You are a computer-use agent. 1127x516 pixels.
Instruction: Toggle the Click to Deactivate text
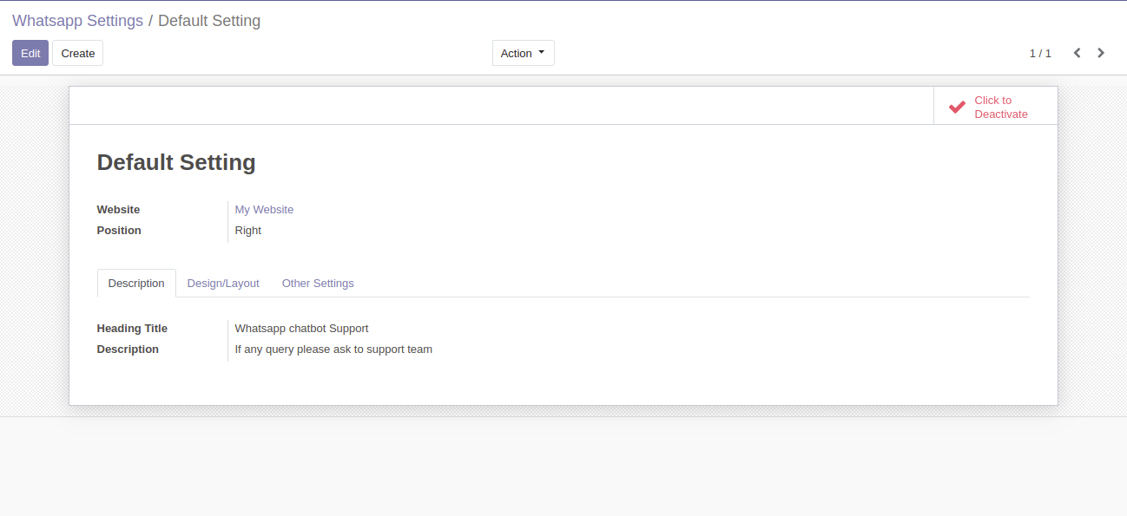[1000, 107]
